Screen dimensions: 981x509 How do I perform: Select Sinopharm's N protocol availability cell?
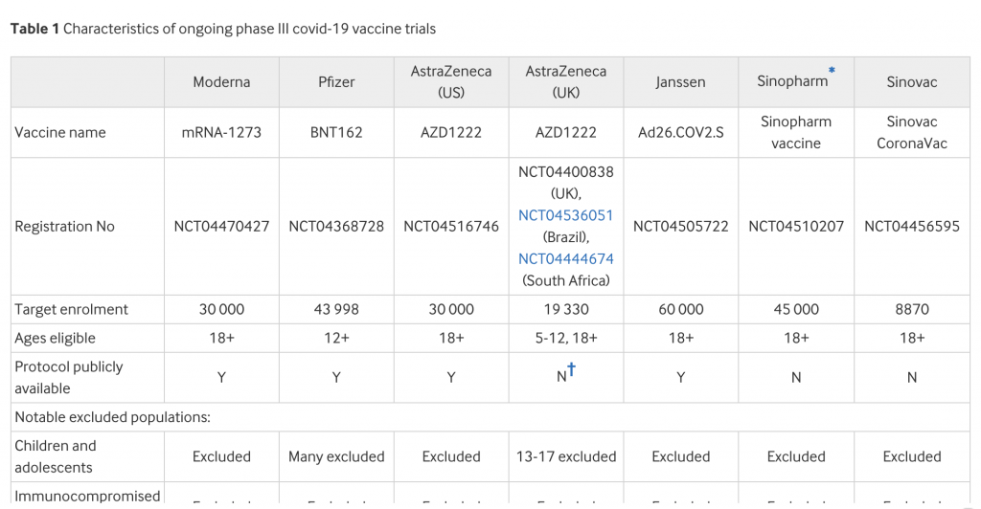pyautogui.click(x=796, y=377)
